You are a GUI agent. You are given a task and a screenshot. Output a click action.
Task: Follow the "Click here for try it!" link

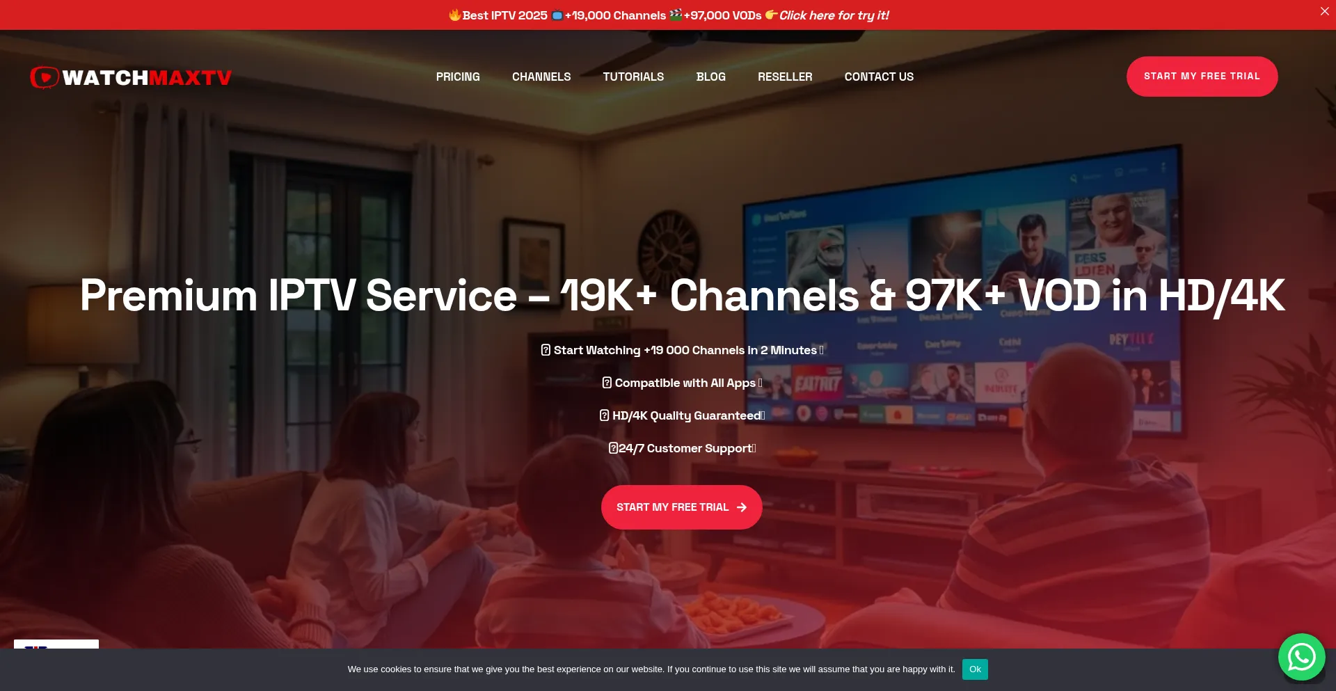coord(834,15)
